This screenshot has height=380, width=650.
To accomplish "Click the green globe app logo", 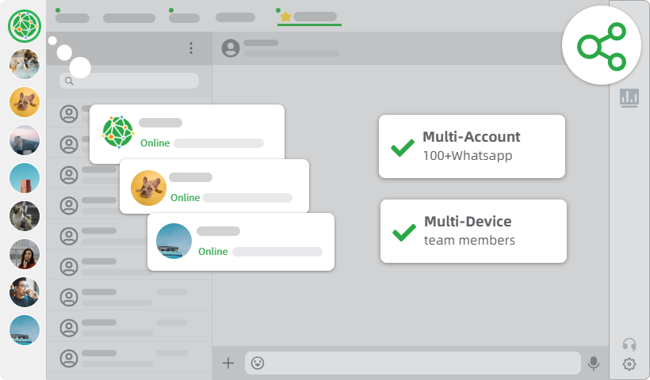I will [x=25, y=26].
